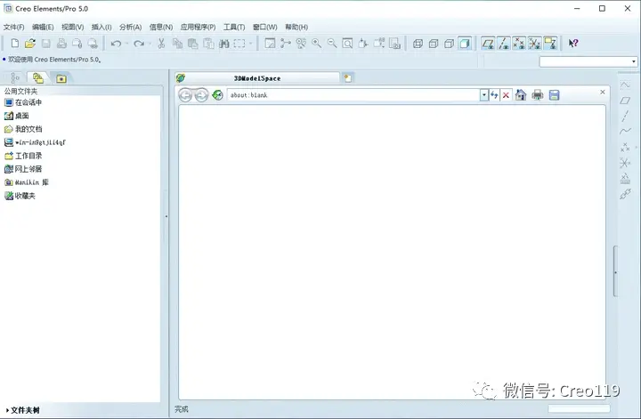
Task: Click the Zoom In magnifier icon
Action: [x=316, y=44]
